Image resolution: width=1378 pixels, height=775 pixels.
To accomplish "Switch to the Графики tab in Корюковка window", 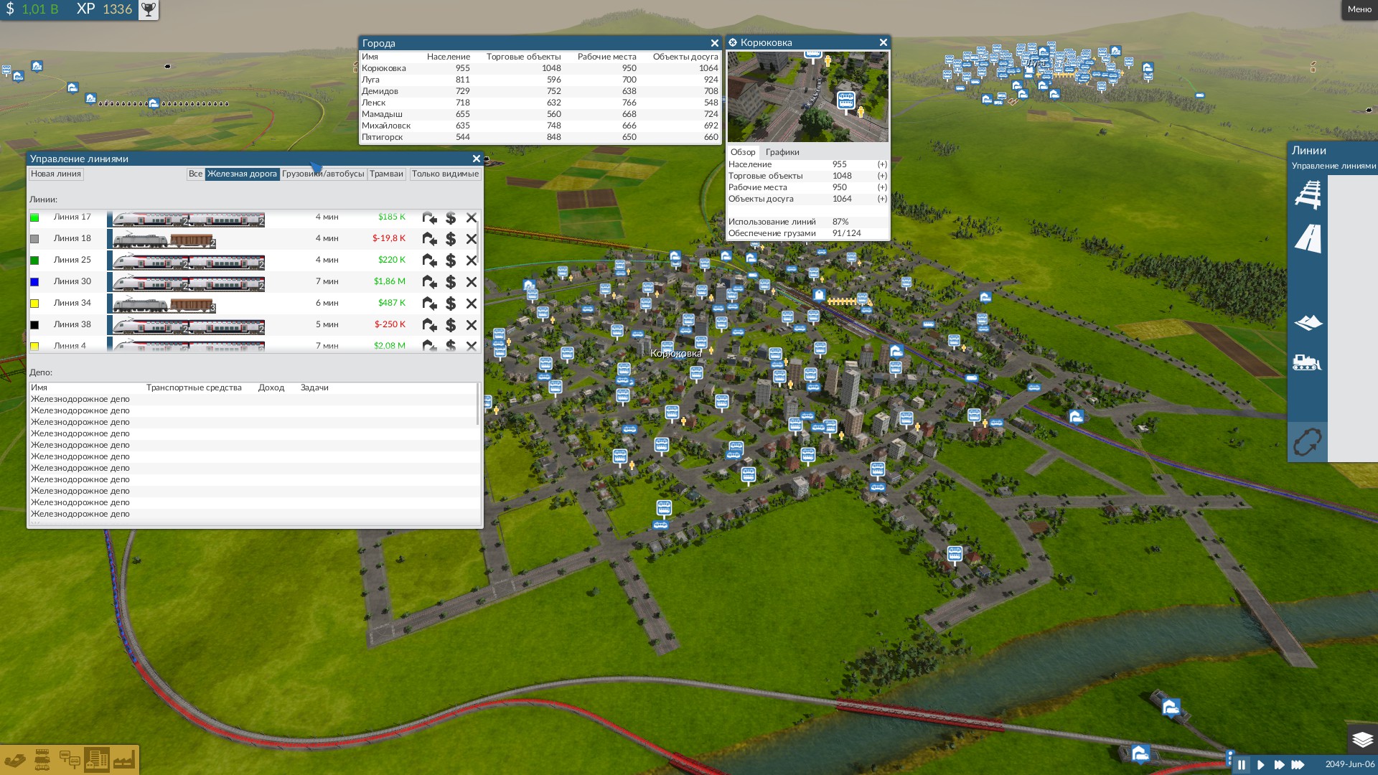I will click(782, 152).
